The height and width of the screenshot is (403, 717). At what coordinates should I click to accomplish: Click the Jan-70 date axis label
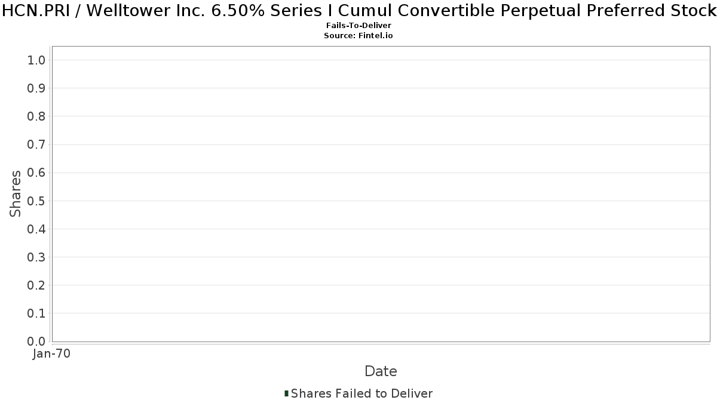[51, 354]
